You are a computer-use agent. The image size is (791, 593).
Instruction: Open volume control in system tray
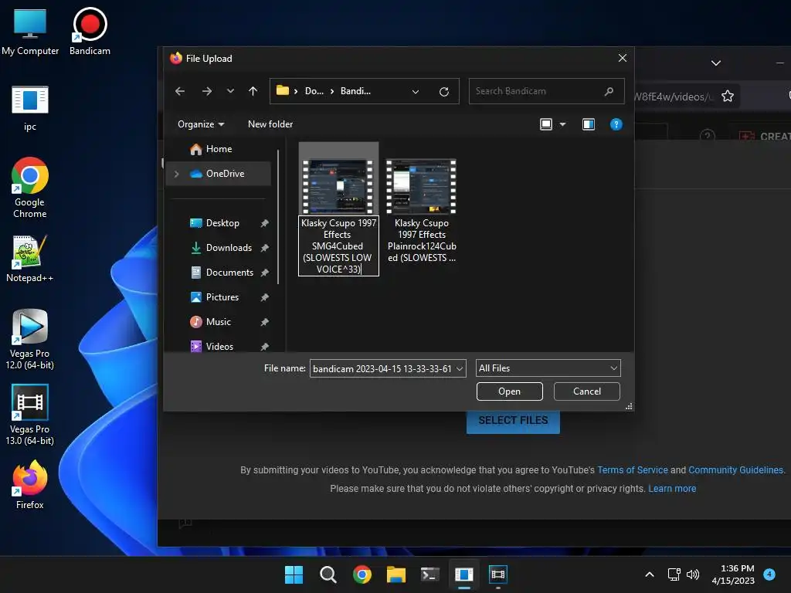click(x=693, y=574)
